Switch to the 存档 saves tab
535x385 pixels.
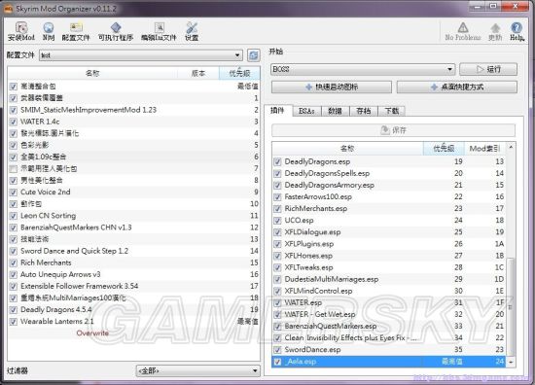pyautogui.click(x=364, y=111)
